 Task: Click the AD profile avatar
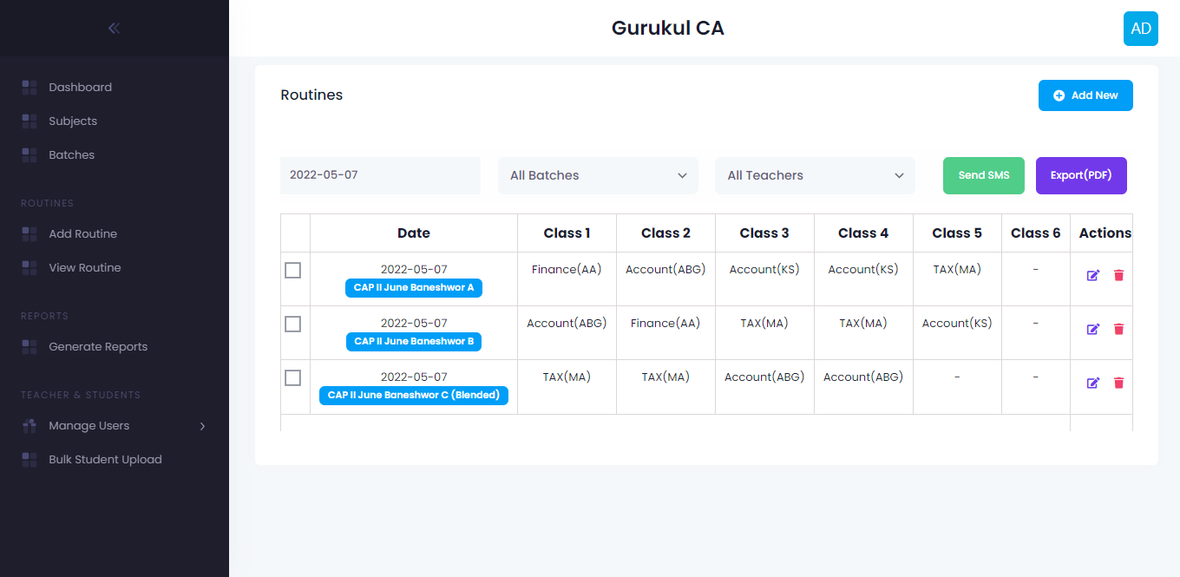1140,28
